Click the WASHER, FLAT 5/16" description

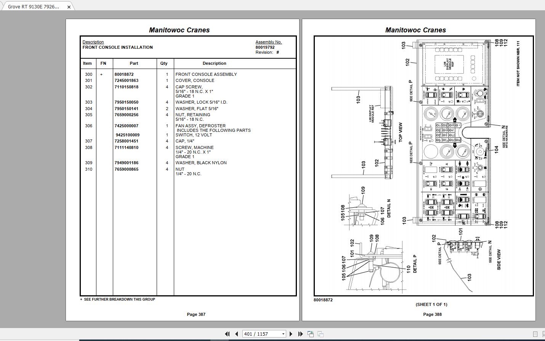click(x=197, y=109)
